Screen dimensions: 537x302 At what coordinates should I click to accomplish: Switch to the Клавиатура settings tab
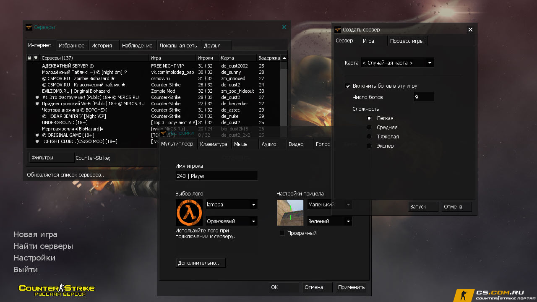tap(214, 144)
